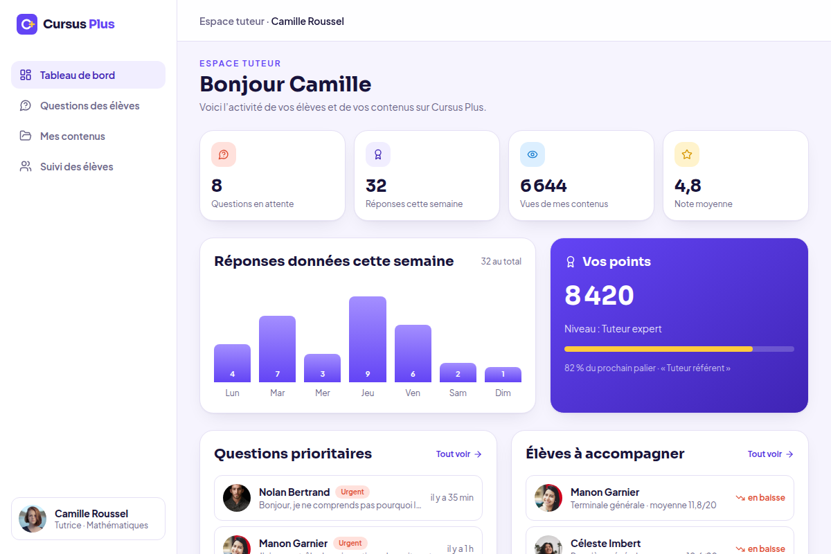The image size is (831, 554).
Task: Click the arrow icon in Questions prioritaires Tout voir
Action: pyautogui.click(x=478, y=454)
